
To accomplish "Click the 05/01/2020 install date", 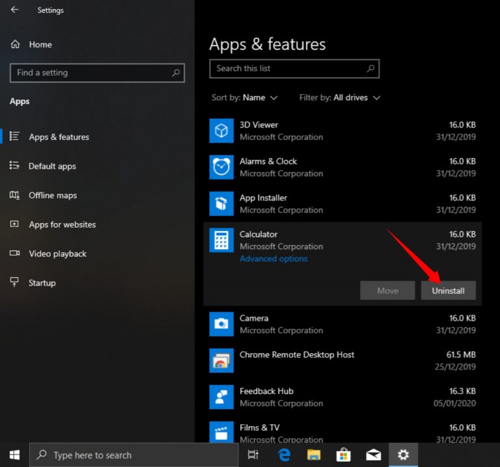I will pyautogui.click(x=454, y=403).
